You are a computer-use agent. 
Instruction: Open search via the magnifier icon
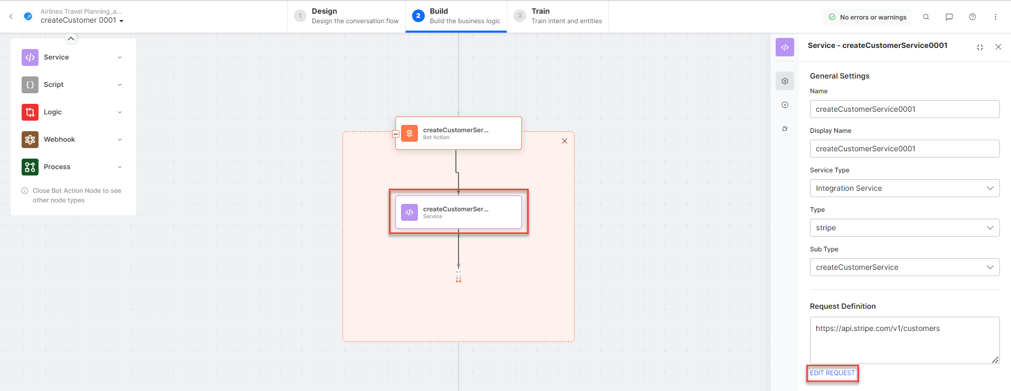pos(926,17)
